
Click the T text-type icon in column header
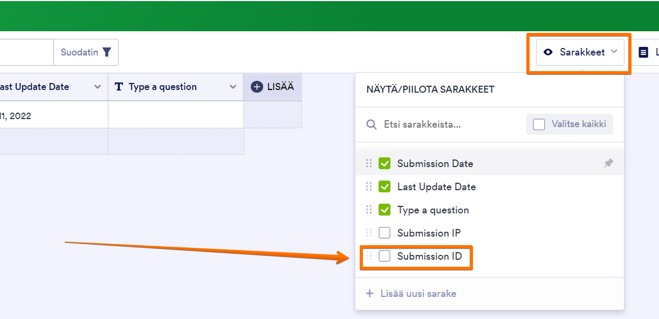tap(119, 87)
